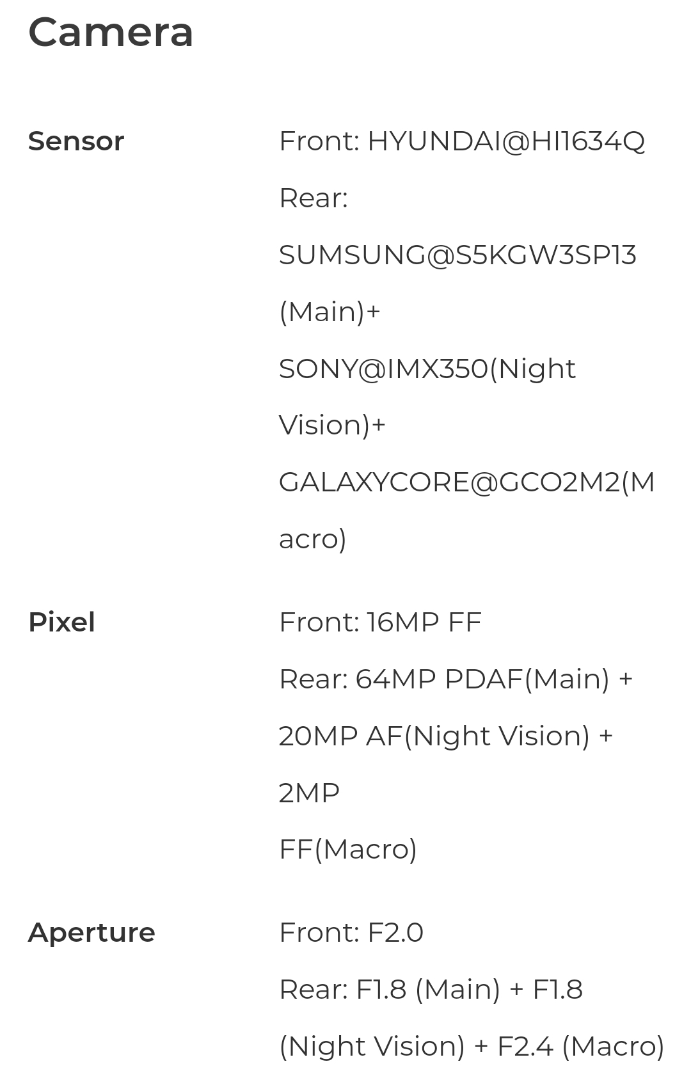Select the Pixel label
691x1087 pixels.
(61, 622)
